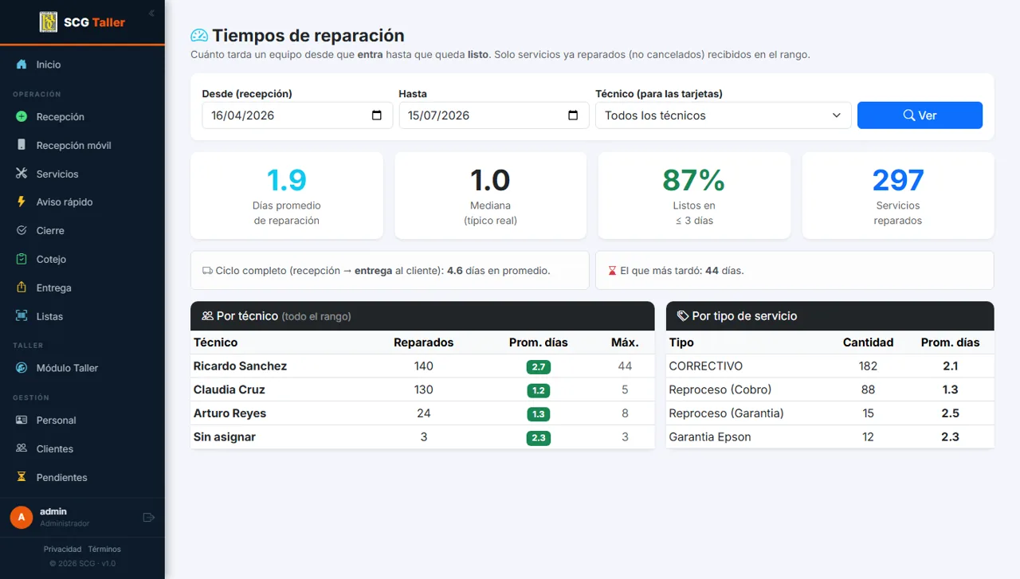Screen dimensions: 1020x579
Task: Click the Por tipo de servicio header
Action: click(x=830, y=316)
